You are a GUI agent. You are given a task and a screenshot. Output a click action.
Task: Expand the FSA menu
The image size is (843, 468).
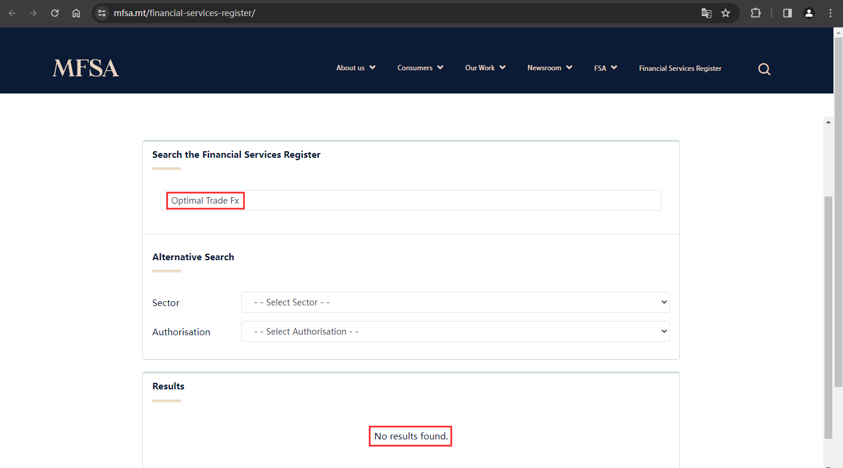pos(605,68)
